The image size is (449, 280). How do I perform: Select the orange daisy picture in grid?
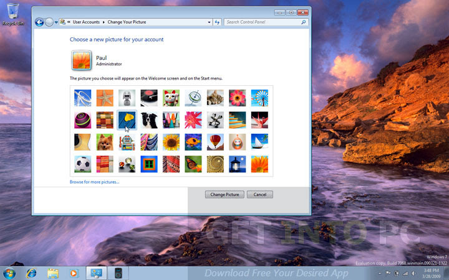click(259, 164)
